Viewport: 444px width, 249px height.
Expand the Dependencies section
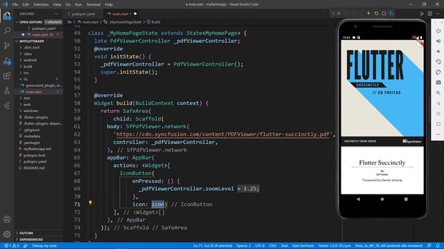tap(39, 239)
